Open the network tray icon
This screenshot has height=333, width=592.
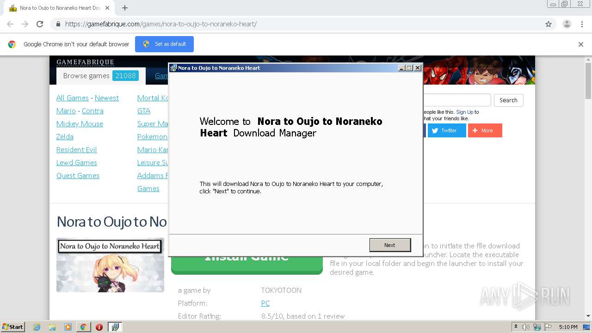pyautogui.click(x=537, y=327)
